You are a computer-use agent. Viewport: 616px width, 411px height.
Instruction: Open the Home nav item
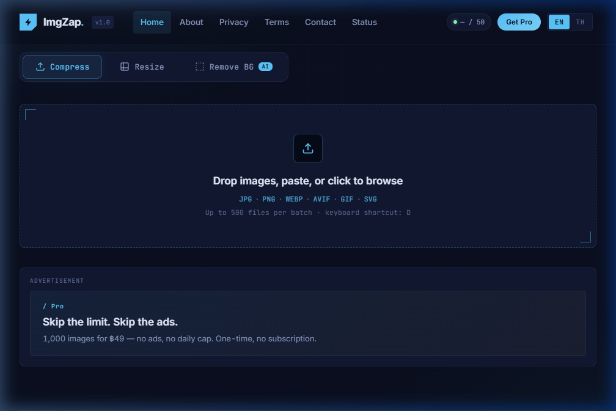152,22
